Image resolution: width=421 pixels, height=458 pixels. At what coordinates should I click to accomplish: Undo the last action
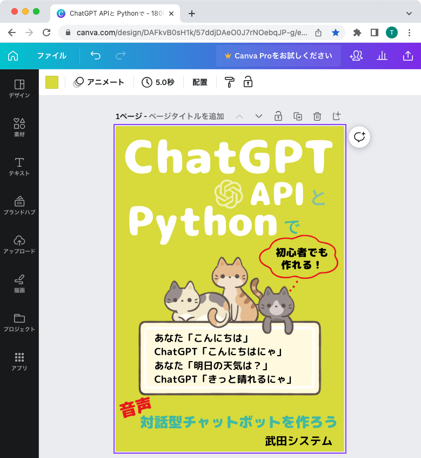[95, 56]
